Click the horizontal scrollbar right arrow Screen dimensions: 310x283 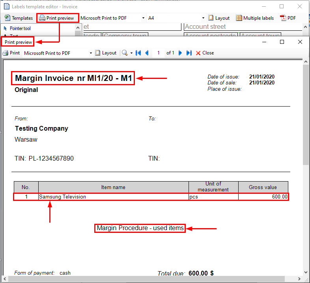click(x=299, y=279)
